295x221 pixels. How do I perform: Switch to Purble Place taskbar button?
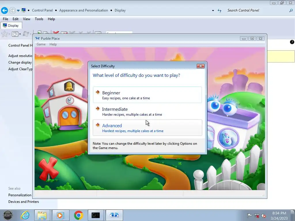tap(114, 215)
